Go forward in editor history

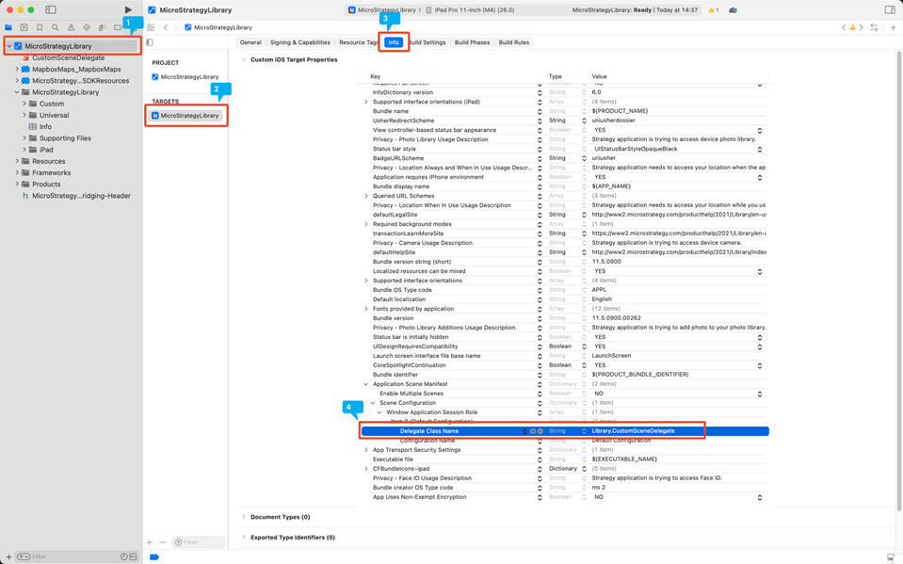(x=176, y=27)
